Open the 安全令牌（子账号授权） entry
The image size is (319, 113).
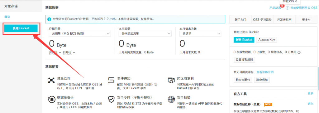(x=135, y=97)
